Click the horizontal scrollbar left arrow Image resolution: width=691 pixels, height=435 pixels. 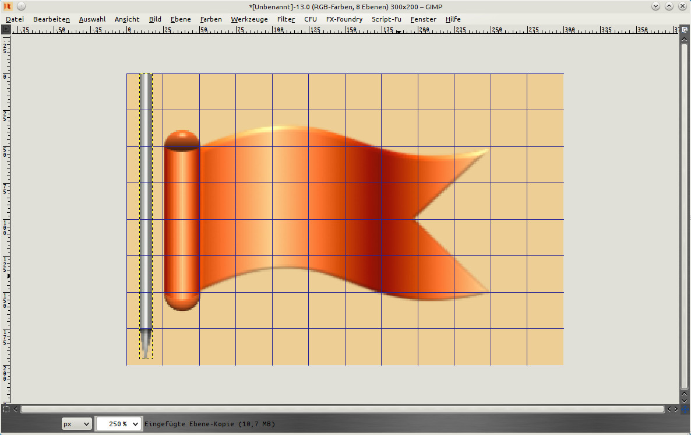click(x=16, y=409)
